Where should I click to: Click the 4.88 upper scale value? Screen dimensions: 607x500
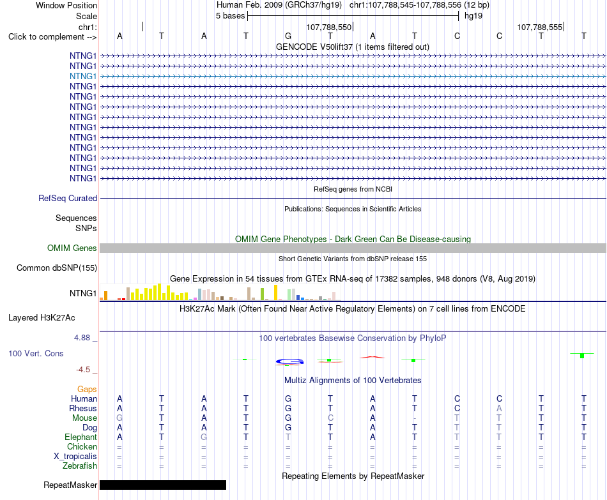(82, 338)
